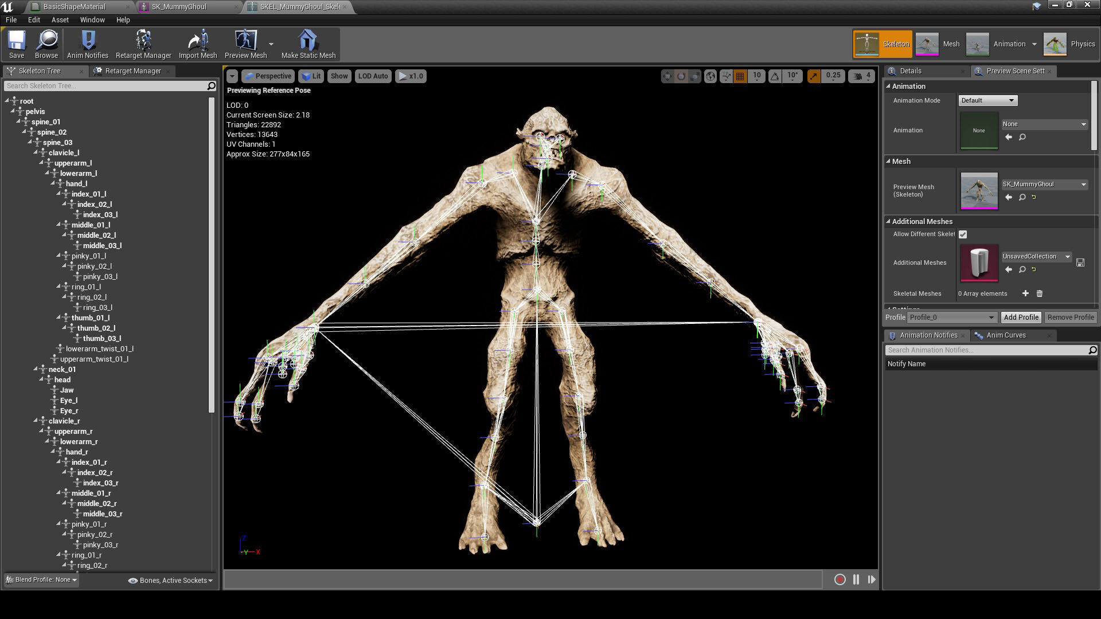Screen dimensions: 1101x619
Task: Switch to Anim Curves tab
Action: tap(1006, 335)
